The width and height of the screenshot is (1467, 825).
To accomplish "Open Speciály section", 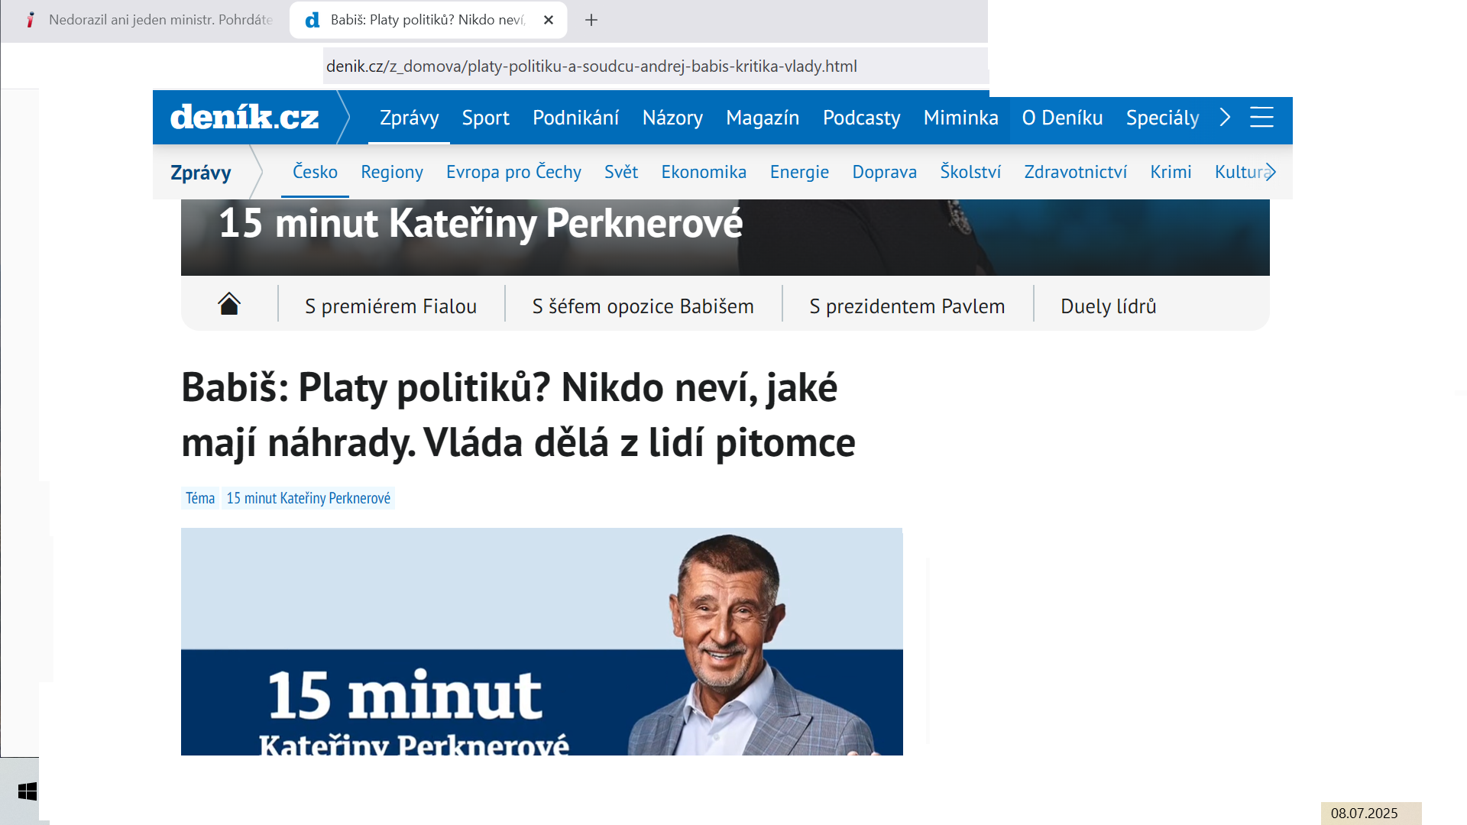I will (x=1162, y=118).
